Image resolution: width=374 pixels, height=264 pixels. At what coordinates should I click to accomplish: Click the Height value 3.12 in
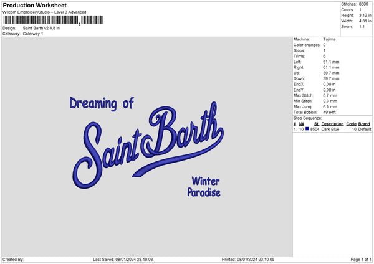(x=365, y=15)
